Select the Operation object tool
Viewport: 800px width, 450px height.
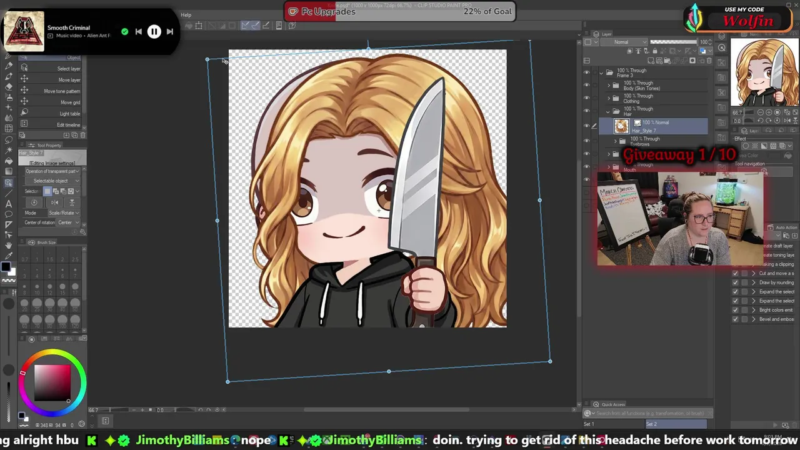[9, 182]
